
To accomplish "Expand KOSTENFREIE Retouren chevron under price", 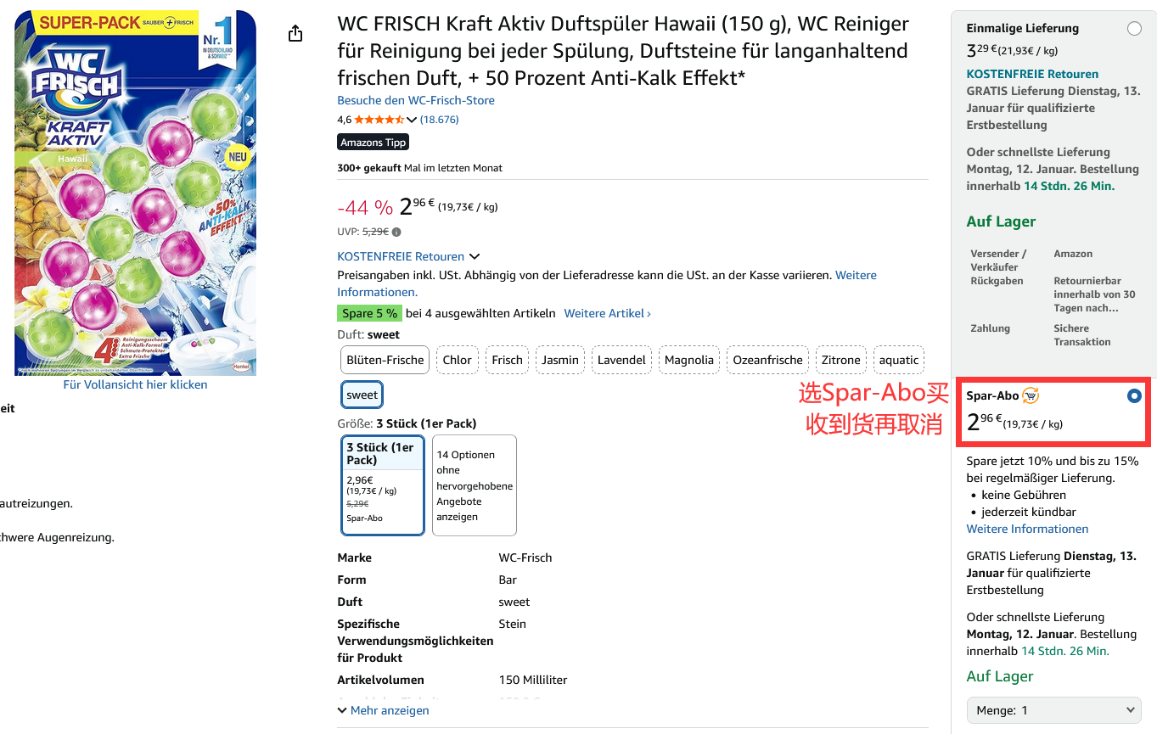I will (x=475, y=256).
